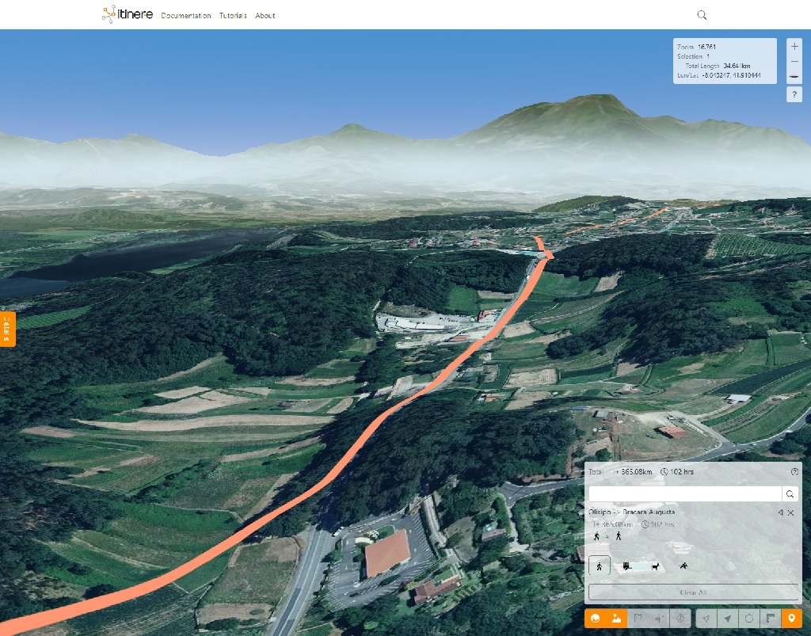This screenshot has height=636, width=811.
Task: Open the header search magnifier
Action: [702, 15]
